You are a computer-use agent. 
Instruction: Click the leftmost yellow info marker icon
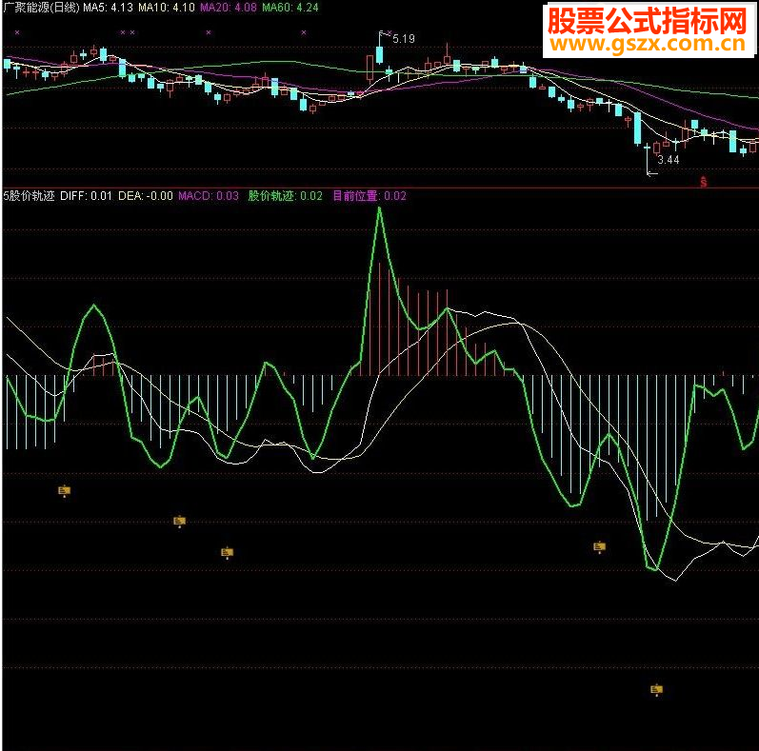click(65, 491)
